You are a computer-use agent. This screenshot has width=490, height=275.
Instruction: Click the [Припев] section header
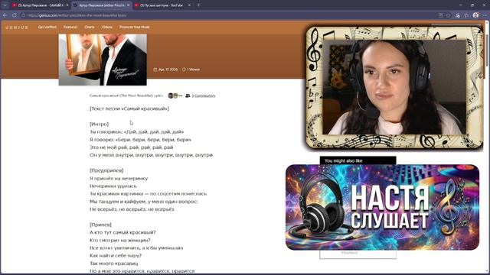(x=100, y=225)
